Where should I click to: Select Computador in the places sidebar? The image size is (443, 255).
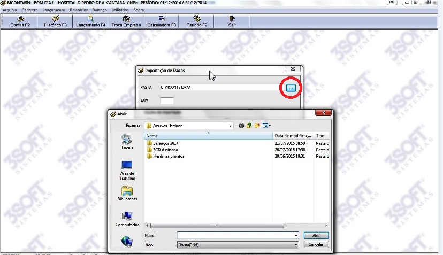tap(127, 219)
